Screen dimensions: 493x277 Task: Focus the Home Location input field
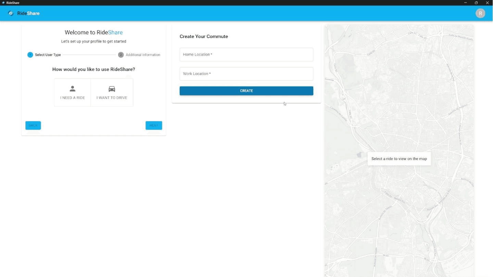(x=246, y=55)
